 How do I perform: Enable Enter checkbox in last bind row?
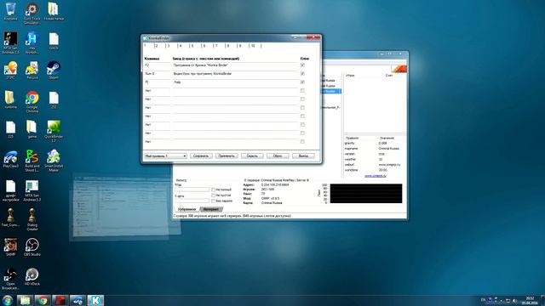coord(302,142)
